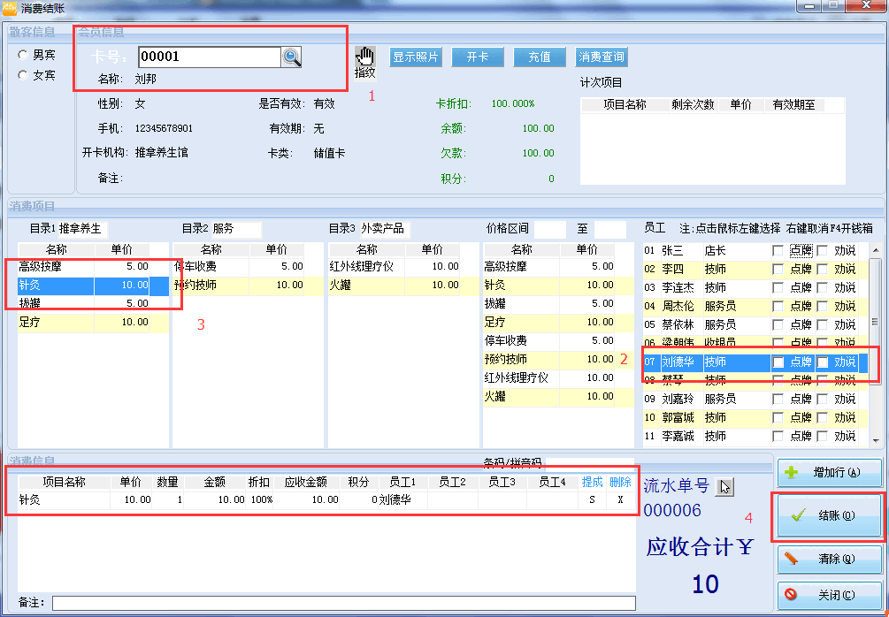Screen dimensions: 889x617
Task: Click the 增加行(A) button
Action: point(830,473)
